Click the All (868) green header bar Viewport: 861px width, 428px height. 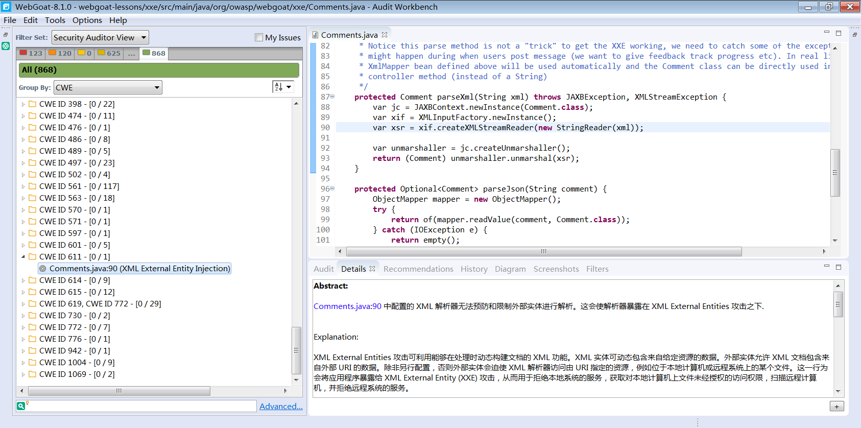coord(159,70)
